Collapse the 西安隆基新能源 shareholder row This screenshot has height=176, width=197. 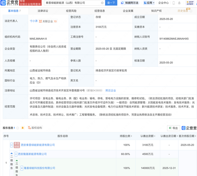[x=16, y=154]
